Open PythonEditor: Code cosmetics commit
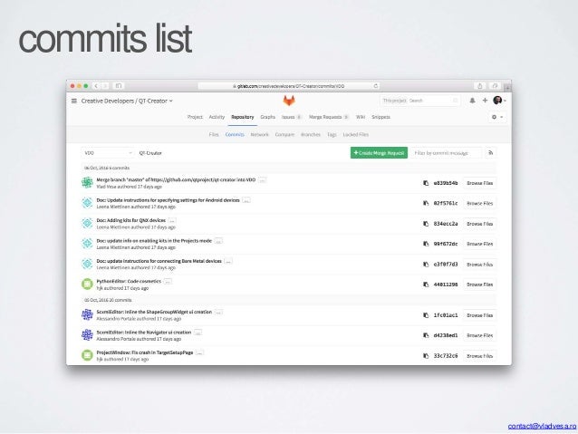This screenshot has width=578, height=434. (x=129, y=281)
